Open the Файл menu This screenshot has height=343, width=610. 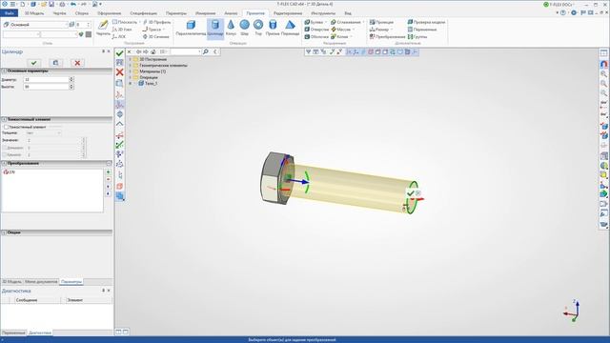(9, 13)
